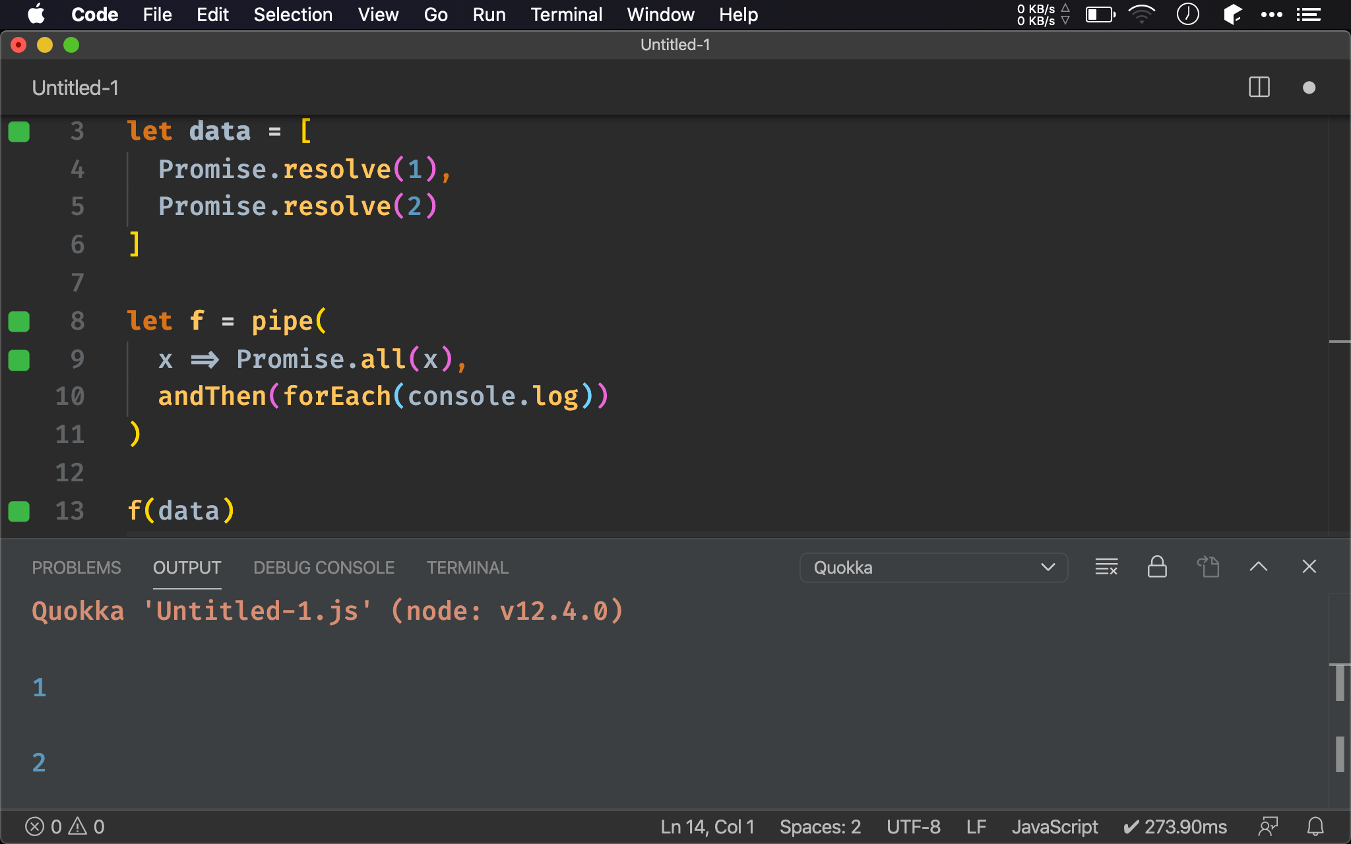Click line number 6 in gutter
This screenshot has width=1351, height=844.
78,245
